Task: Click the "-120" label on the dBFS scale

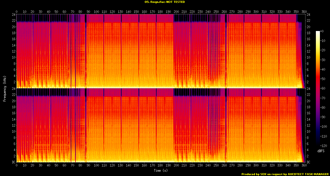Action: [x=324, y=146]
